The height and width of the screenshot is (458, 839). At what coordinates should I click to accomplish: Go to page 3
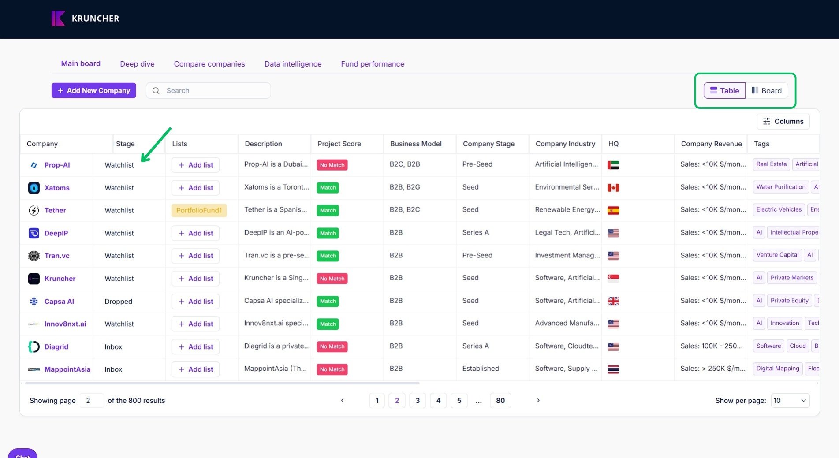418,401
